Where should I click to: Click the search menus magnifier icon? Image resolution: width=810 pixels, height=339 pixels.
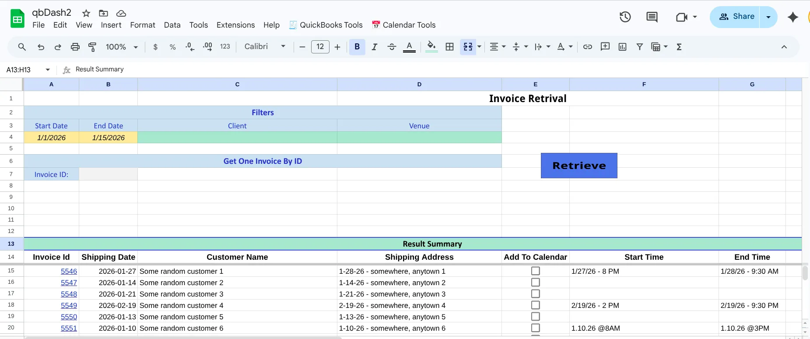tap(22, 47)
